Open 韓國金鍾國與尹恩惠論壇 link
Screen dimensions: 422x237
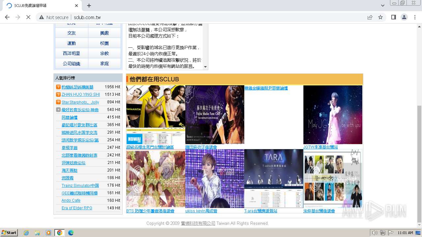pyautogui.click(x=266, y=88)
